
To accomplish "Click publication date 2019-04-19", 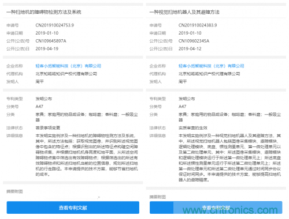I will (x=47, y=49).
